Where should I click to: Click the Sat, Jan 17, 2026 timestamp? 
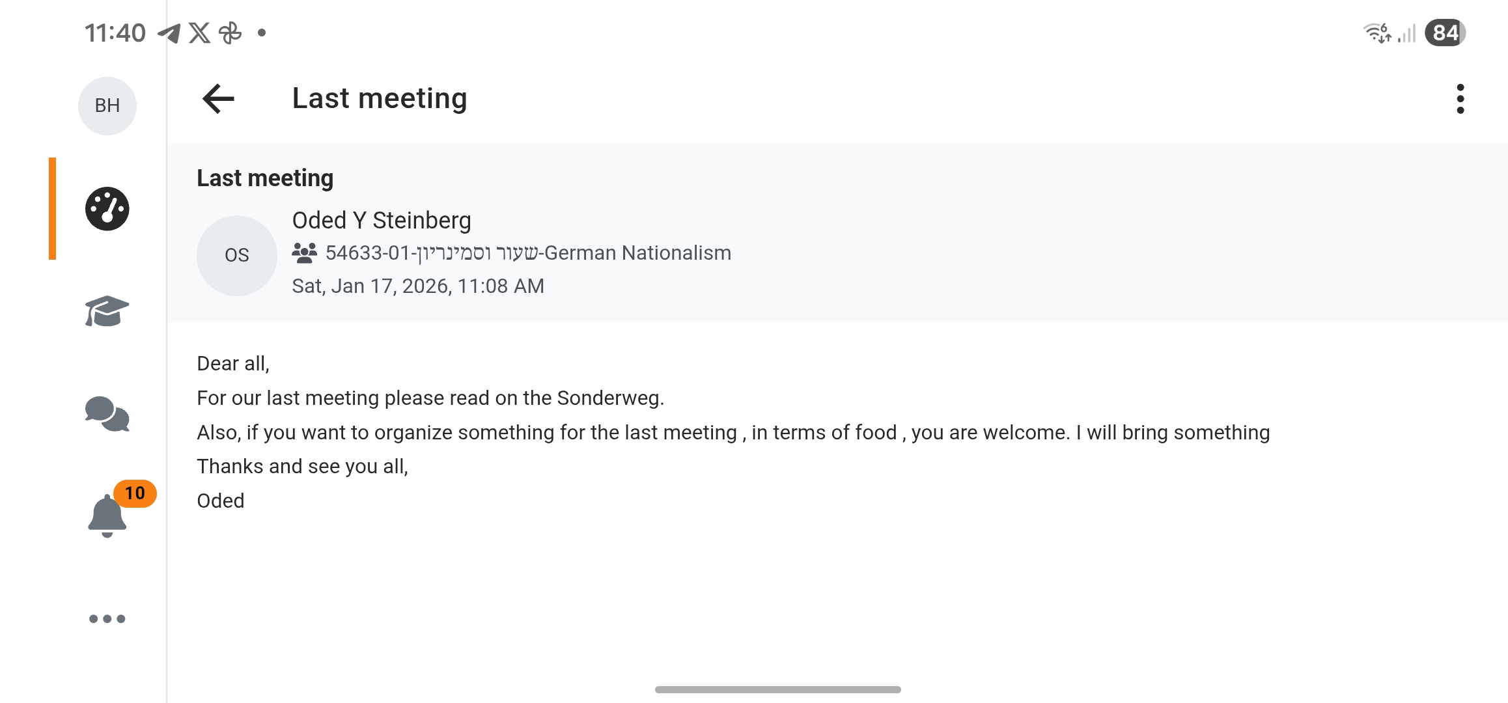[x=418, y=286]
